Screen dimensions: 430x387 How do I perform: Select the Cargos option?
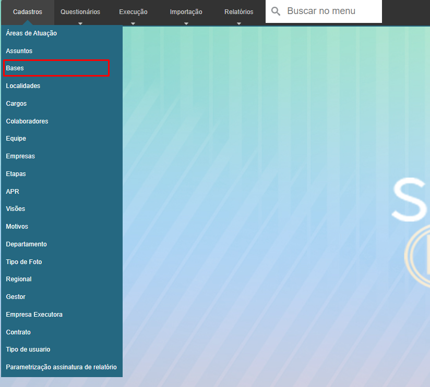tap(16, 104)
